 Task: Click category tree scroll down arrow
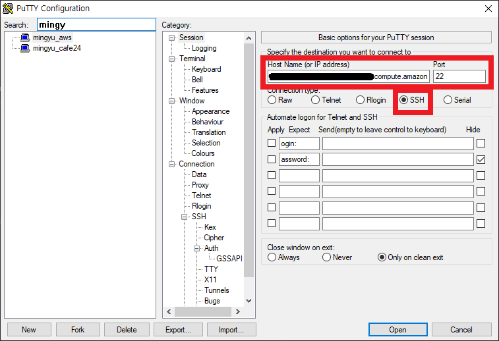249,301
